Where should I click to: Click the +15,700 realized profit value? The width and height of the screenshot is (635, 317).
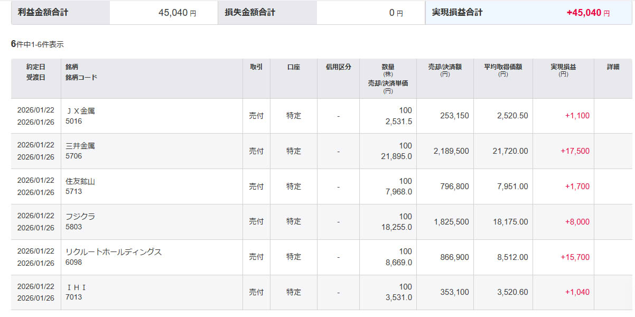tap(575, 257)
